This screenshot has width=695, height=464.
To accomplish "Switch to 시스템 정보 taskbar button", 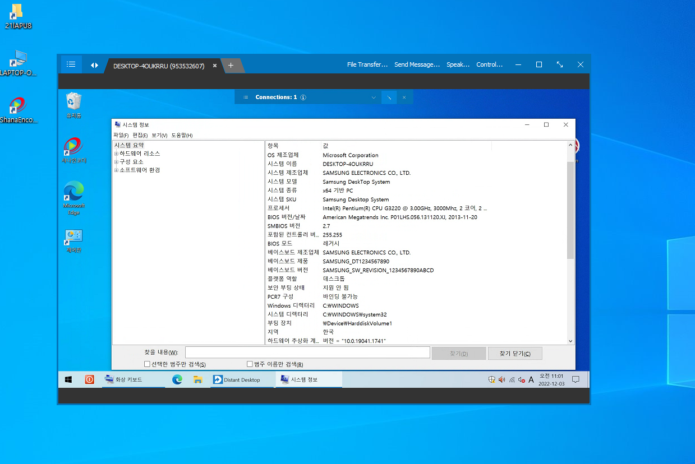I will tap(309, 379).
